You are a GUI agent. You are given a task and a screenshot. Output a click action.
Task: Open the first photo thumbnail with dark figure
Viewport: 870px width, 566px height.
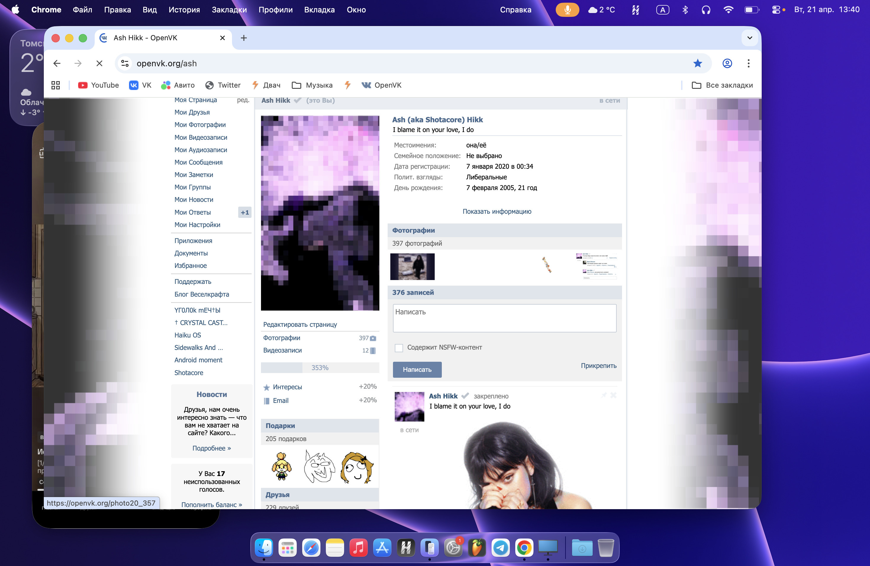tap(412, 267)
